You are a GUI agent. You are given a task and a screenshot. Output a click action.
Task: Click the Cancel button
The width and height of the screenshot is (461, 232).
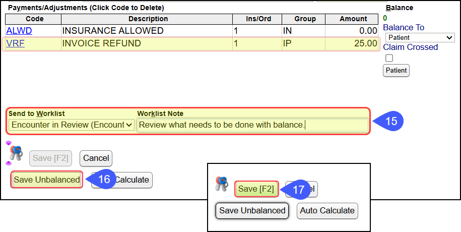(x=96, y=158)
